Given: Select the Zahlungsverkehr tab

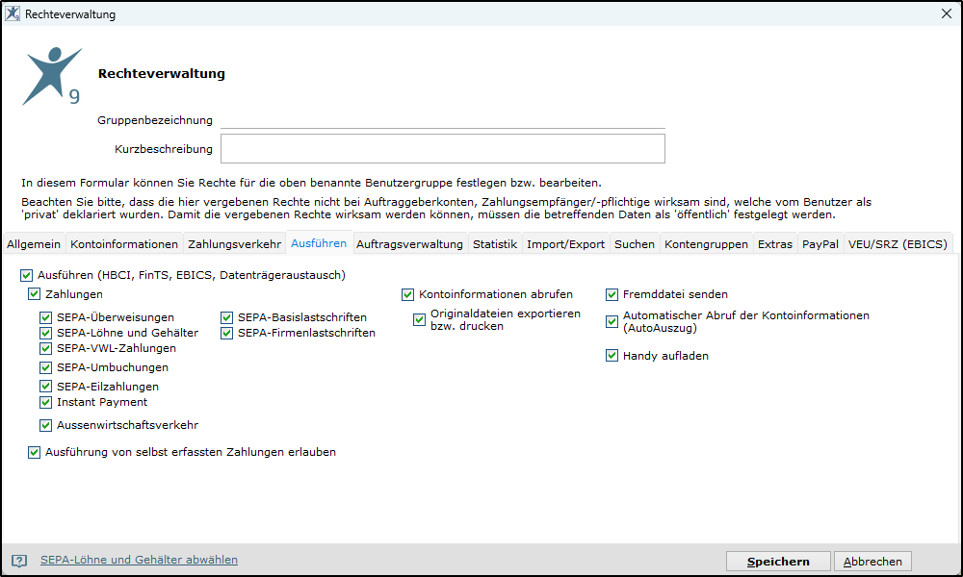Looking at the screenshot, I should (235, 244).
